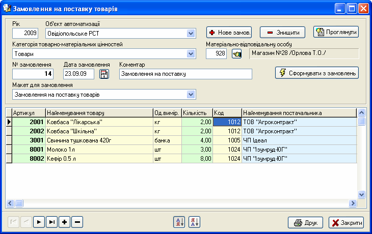Click the Друк print button

click(x=305, y=223)
